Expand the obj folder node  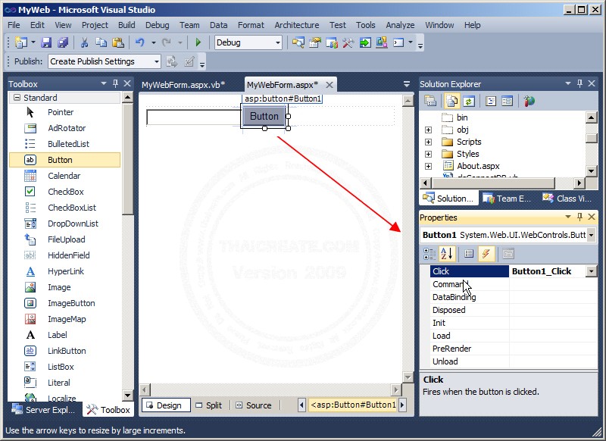[x=428, y=130]
